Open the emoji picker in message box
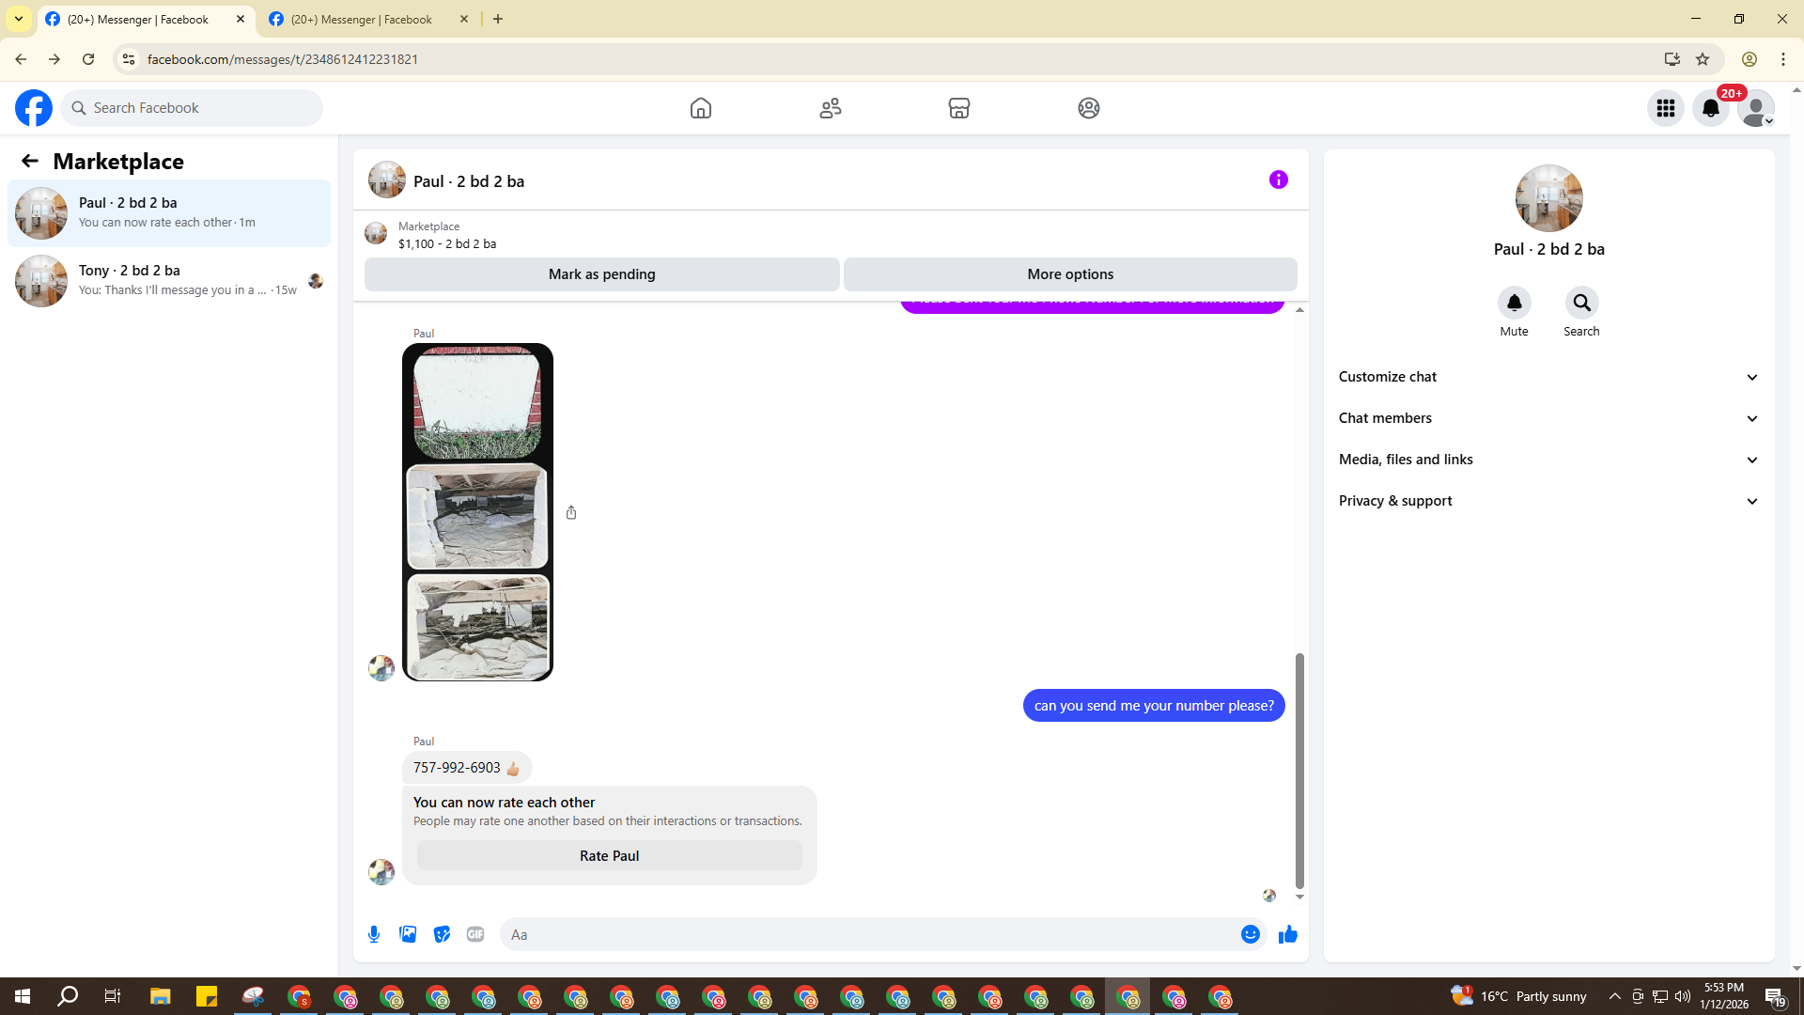Viewport: 1804px width, 1015px height. 1250,934
